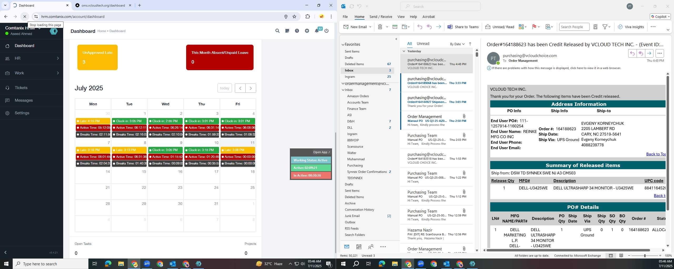Image resolution: width=674 pixels, height=269 pixels.
Task: Switch to Calendar view in Outlook navigation
Action: 359,247
